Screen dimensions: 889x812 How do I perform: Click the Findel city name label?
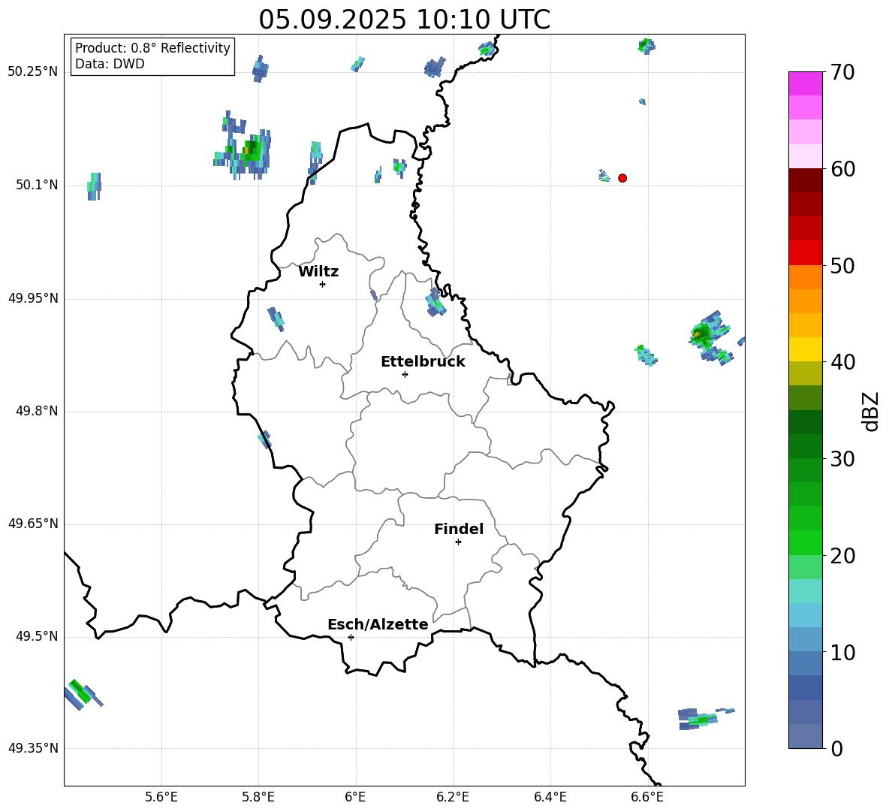click(459, 530)
